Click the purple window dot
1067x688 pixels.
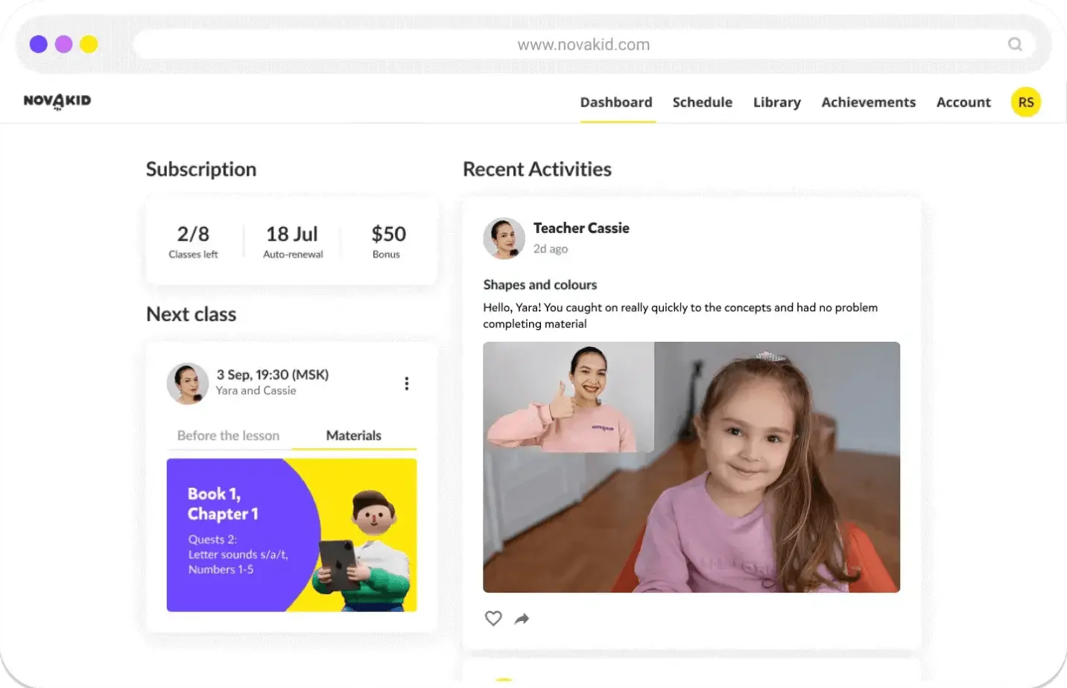[39, 44]
